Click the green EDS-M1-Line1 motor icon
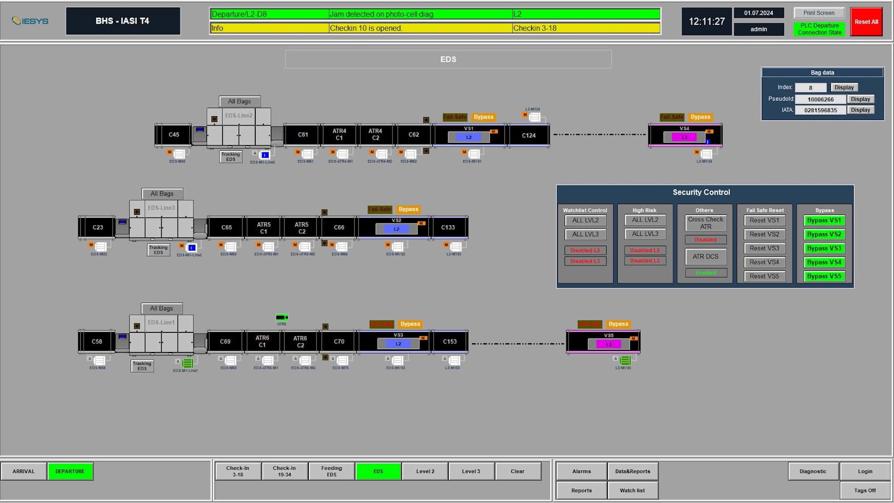894x503 pixels. [x=188, y=363]
